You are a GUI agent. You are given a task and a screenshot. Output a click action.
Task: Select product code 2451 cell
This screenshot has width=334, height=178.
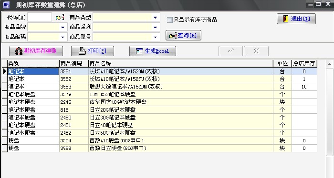pos(73,125)
